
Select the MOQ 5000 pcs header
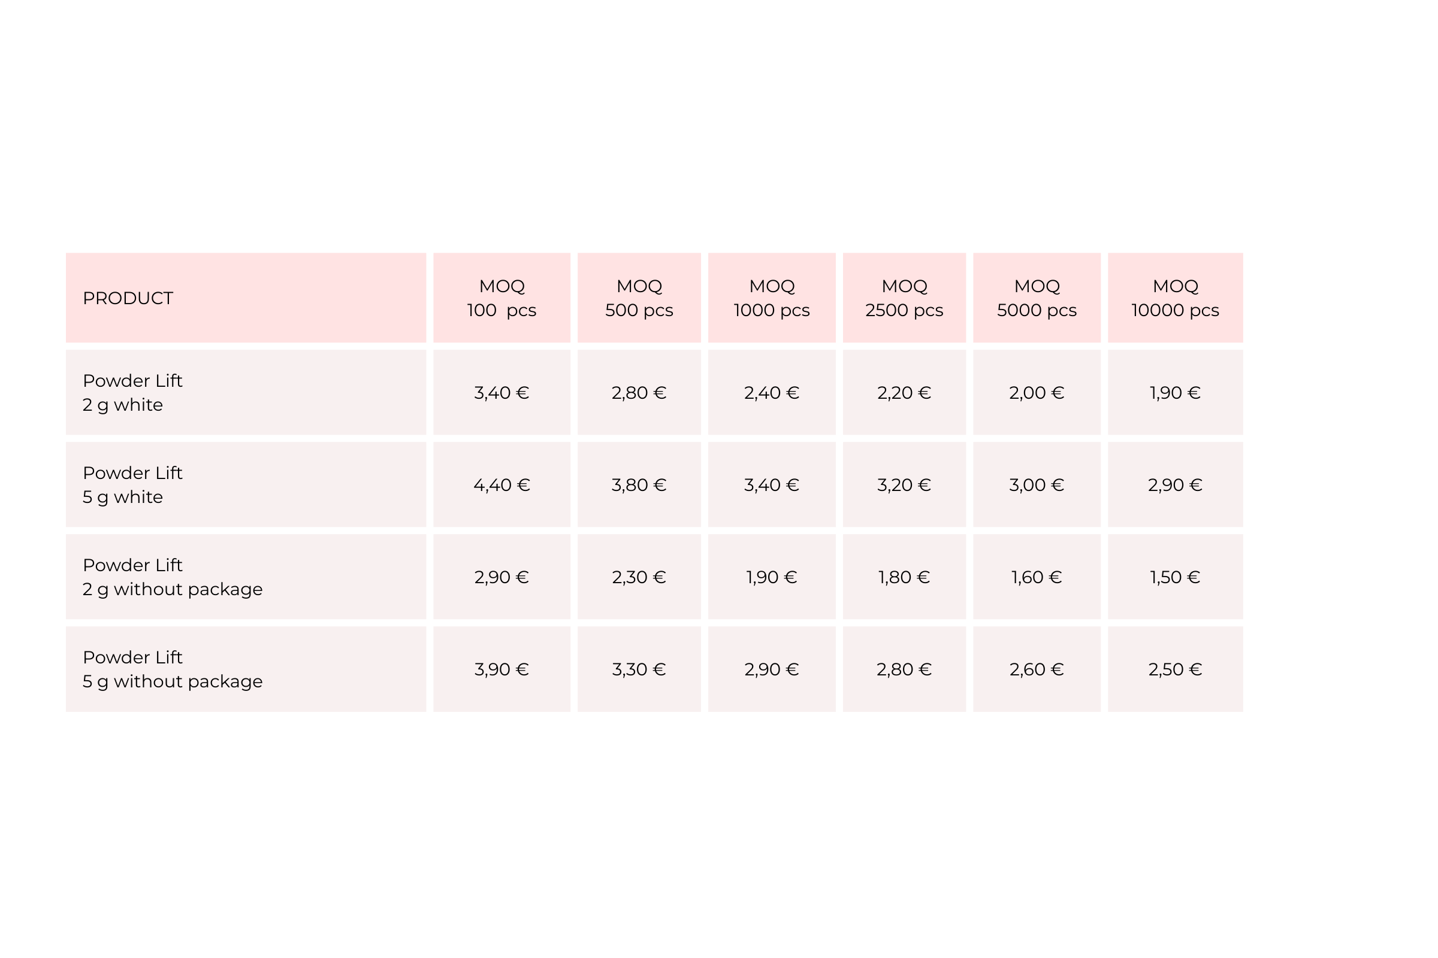pyautogui.click(x=1037, y=298)
